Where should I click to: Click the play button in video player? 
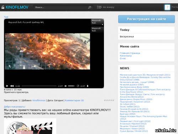[x=7, y=86]
